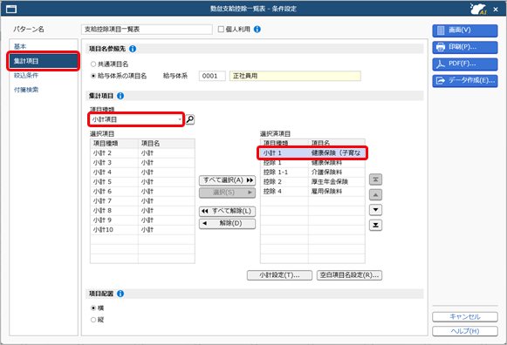This screenshot has height=345, width=507.
Task: Click the 画面(V) button
Action: point(465,30)
